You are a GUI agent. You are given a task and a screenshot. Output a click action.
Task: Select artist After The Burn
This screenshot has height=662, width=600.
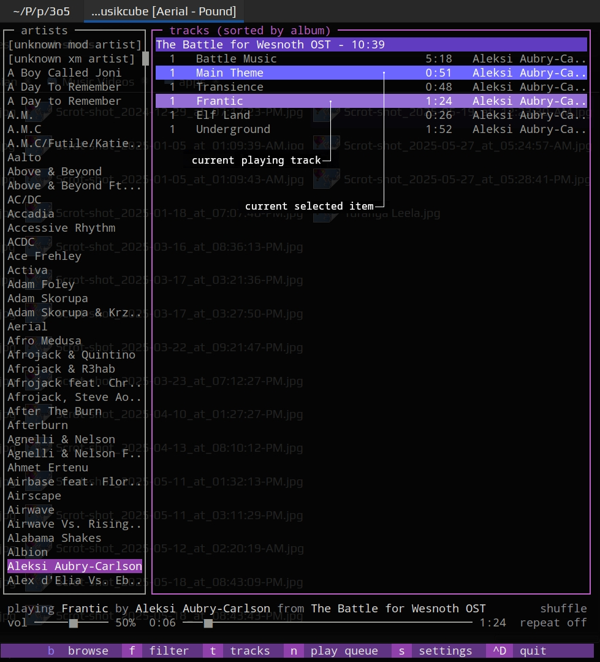pyautogui.click(x=55, y=411)
